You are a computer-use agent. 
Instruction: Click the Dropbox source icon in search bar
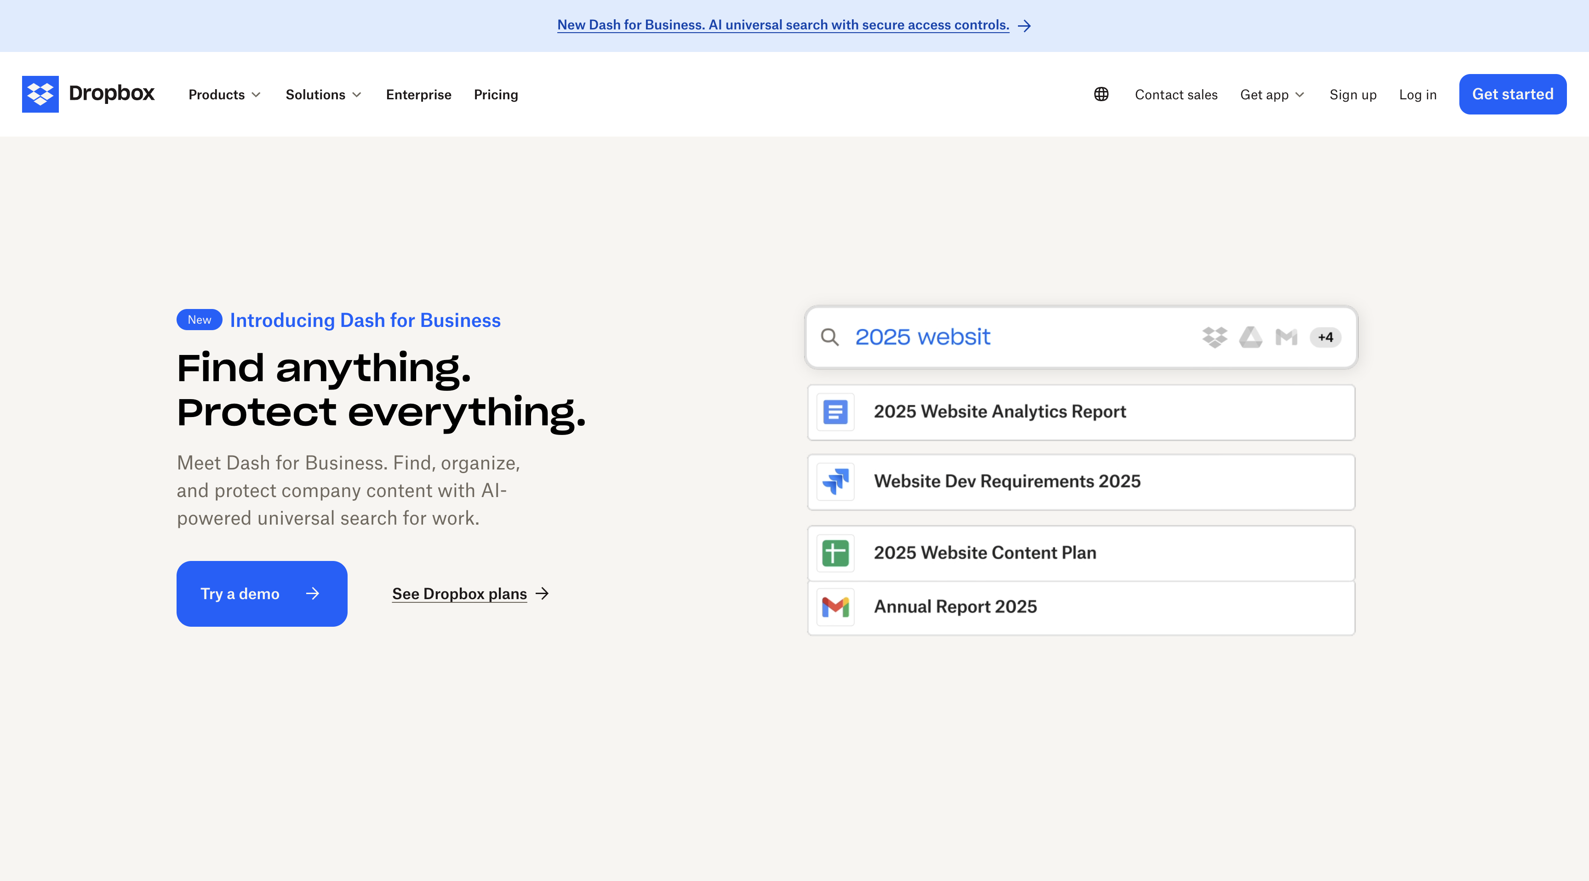(1215, 338)
